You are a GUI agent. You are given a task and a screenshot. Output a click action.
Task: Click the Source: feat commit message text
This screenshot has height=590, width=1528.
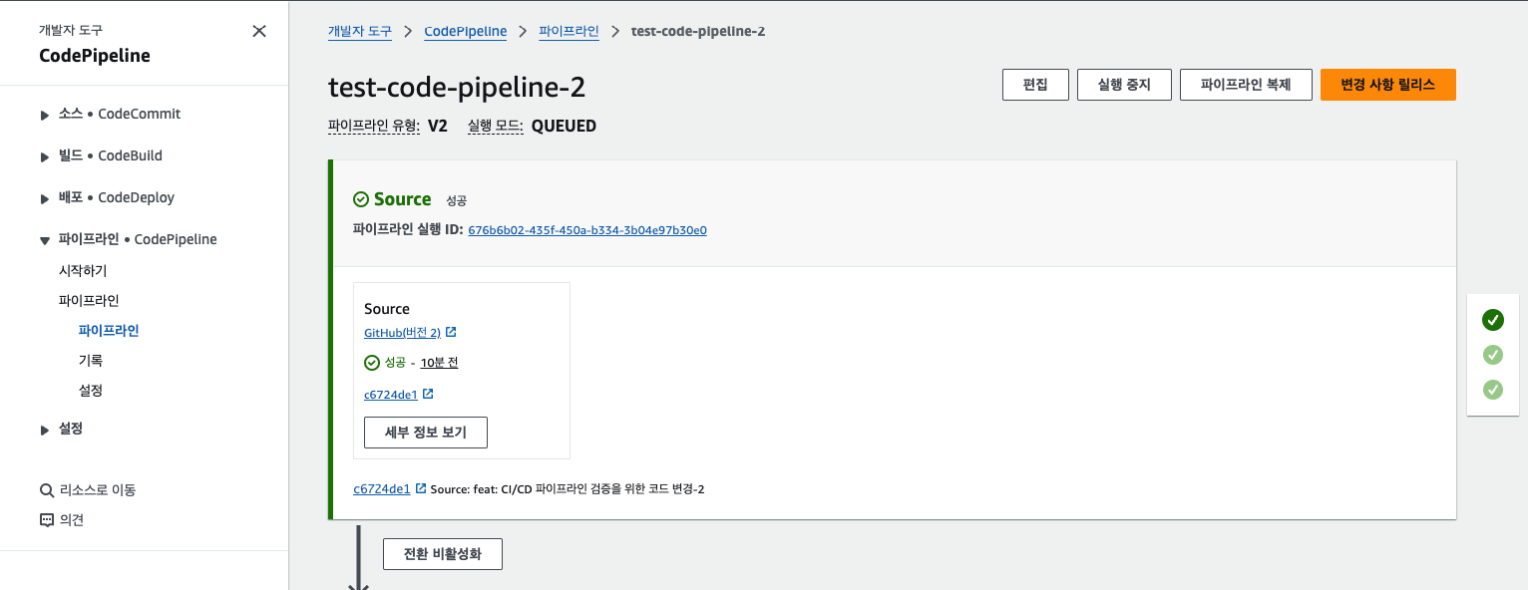(x=568, y=489)
